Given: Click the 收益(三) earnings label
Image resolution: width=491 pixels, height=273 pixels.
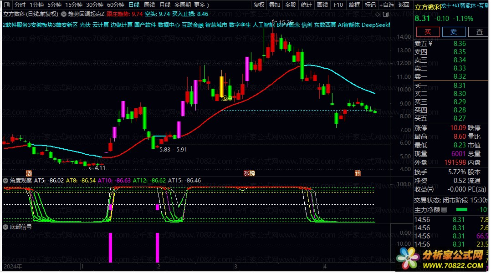Looking at the screenshot, I should (x=425, y=189).
